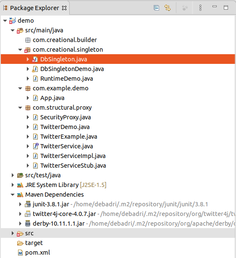
Task: Select derby-10.11.1.1.jar
Action: (58, 224)
